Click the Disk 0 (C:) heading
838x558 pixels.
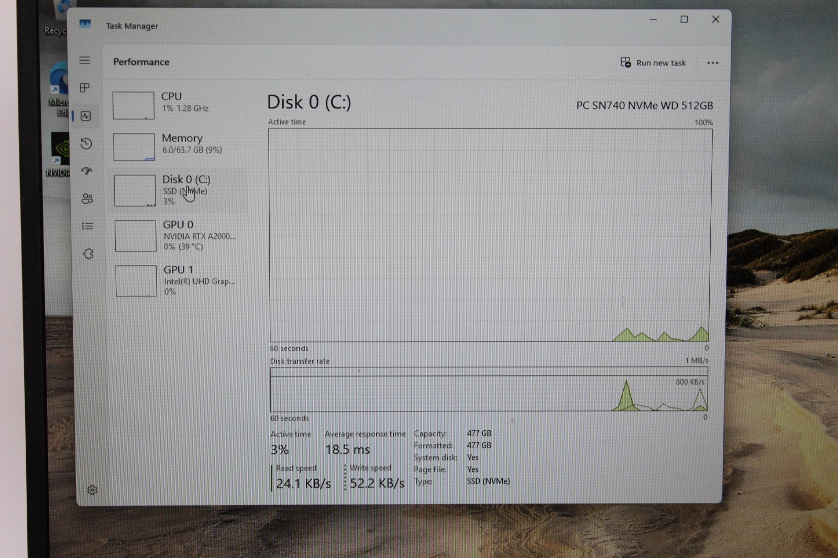click(309, 102)
